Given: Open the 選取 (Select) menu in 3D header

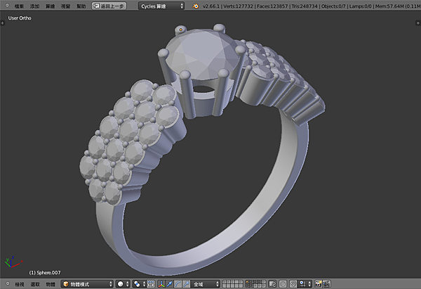Looking at the screenshot, I should [35, 284].
